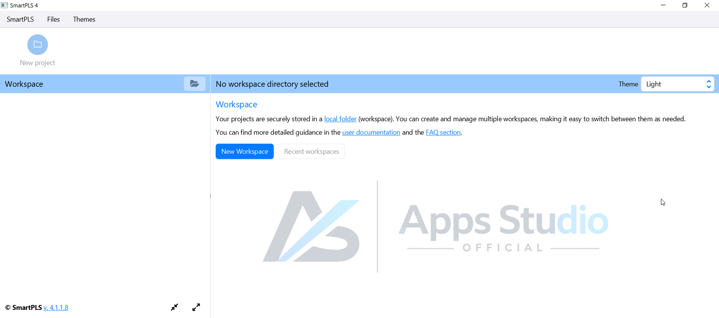Click the New project folder icon
Viewport: 719px width, 318px height.
38,44
